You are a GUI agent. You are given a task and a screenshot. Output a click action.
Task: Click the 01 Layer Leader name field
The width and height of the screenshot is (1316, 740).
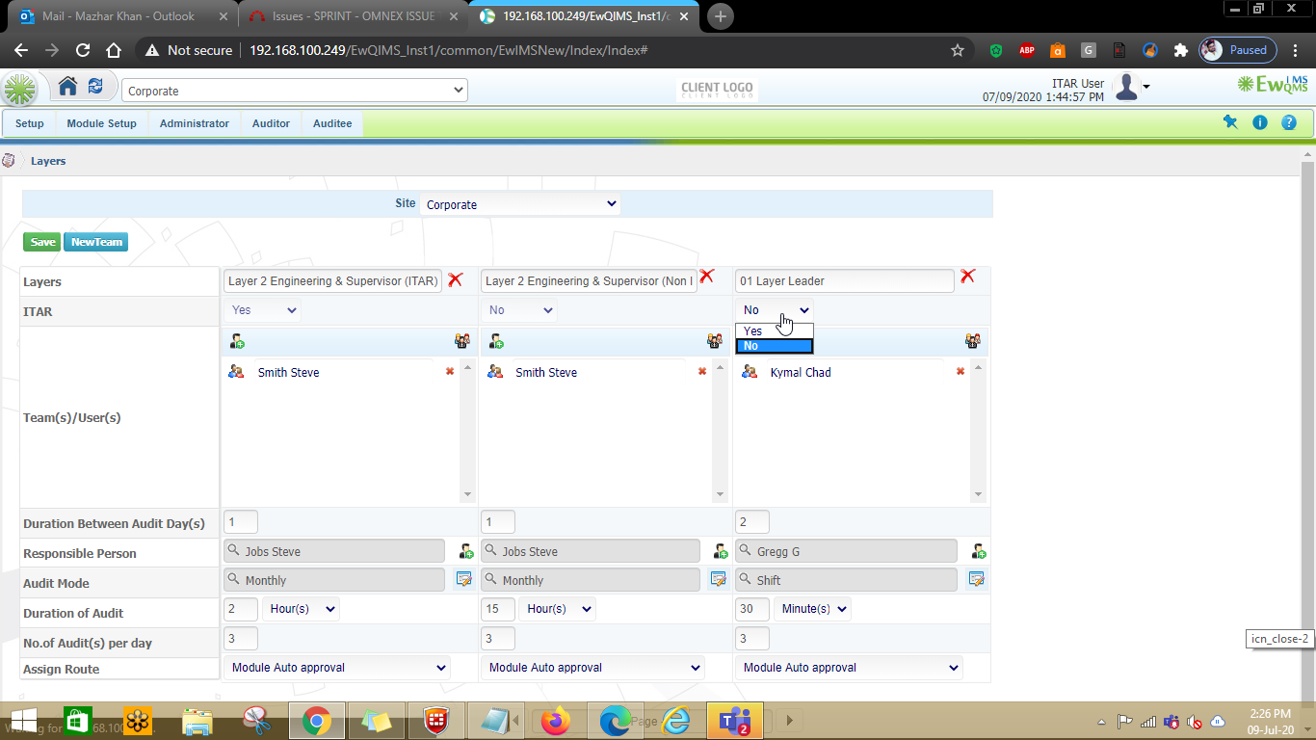tap(845, 280)
